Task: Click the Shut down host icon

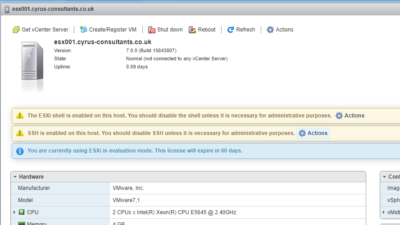Action: (151, 30)
